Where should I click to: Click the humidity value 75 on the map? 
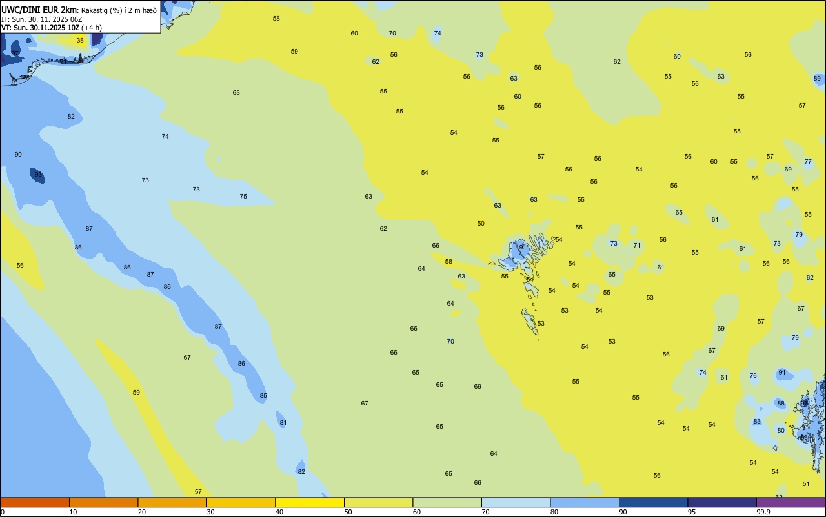click(x=243, y=197)
